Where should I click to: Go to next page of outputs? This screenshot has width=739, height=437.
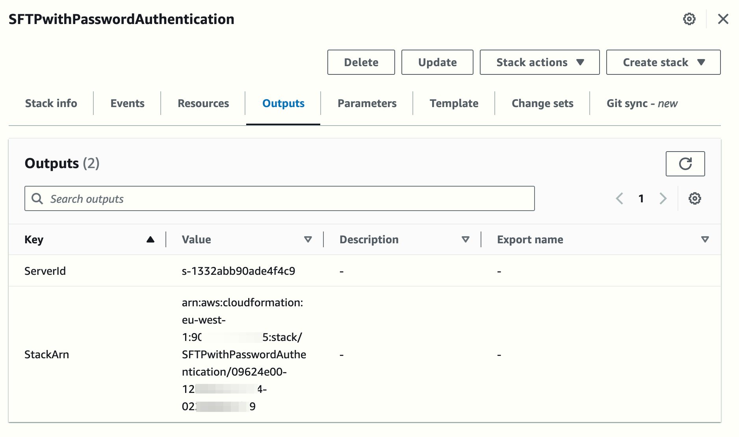click(663, 198)
